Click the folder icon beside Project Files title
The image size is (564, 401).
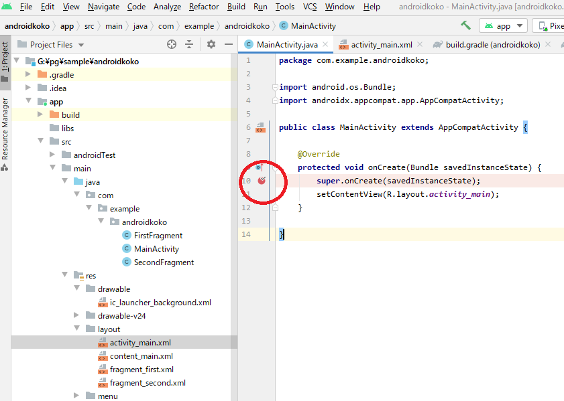(x=22, y=44)
